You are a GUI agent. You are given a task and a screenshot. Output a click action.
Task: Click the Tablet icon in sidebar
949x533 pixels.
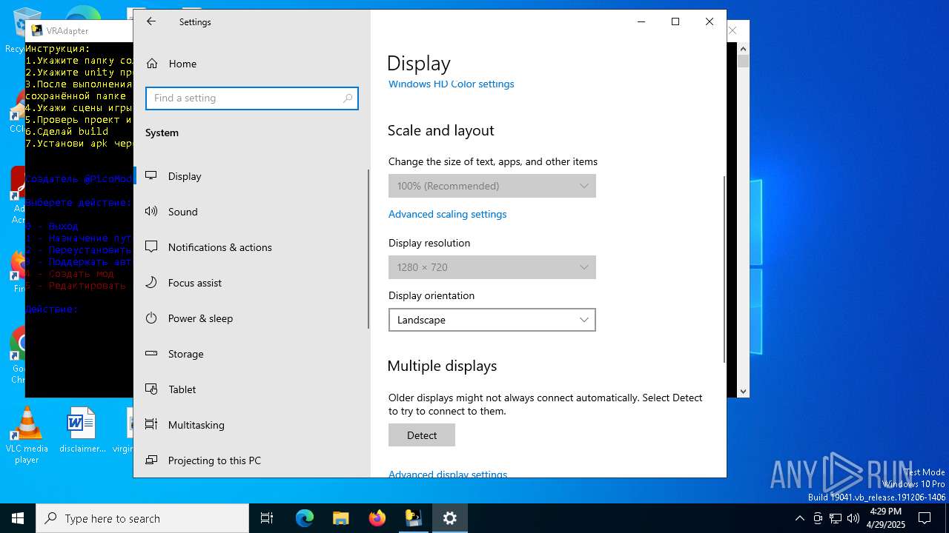[x=151, y=389]
